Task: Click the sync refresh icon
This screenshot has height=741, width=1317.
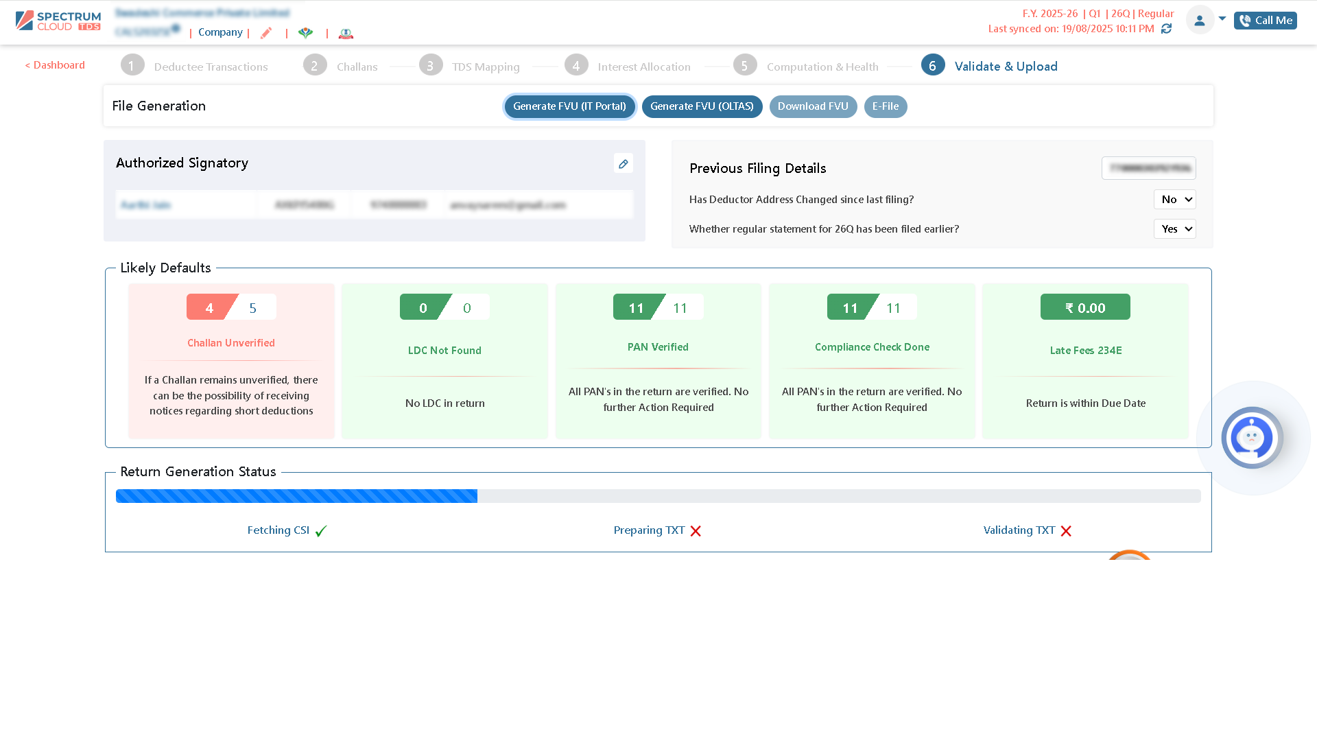Action: tap(1166, 29)
